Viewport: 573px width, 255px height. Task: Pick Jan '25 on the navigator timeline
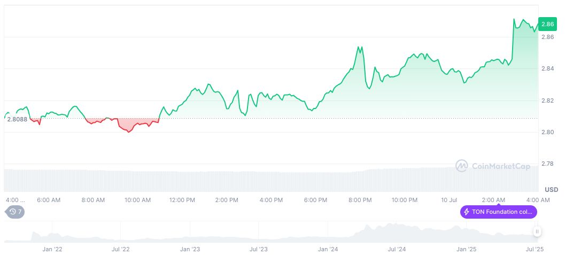pos(466,249)
